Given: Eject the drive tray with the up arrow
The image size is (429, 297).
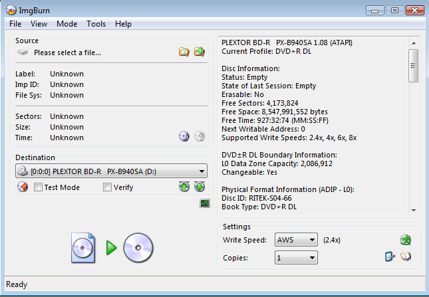Looking at the screenshot, I should click(184, 187).
